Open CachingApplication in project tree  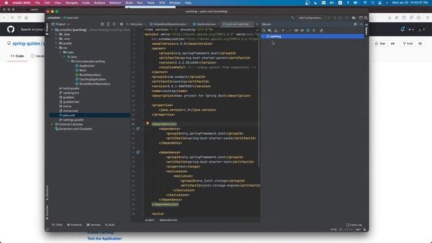[90, 80]
